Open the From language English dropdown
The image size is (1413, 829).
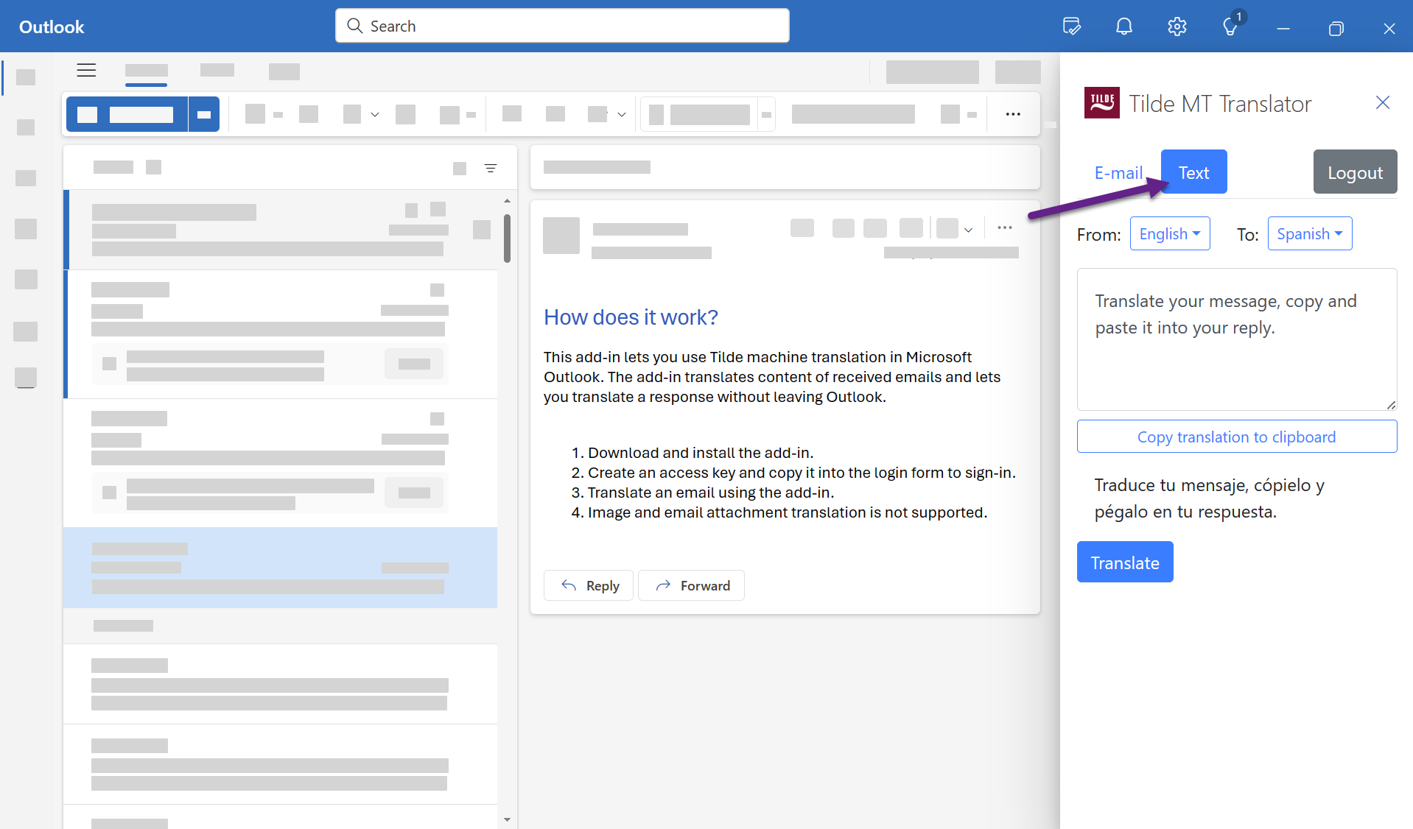click(1170, 233)
